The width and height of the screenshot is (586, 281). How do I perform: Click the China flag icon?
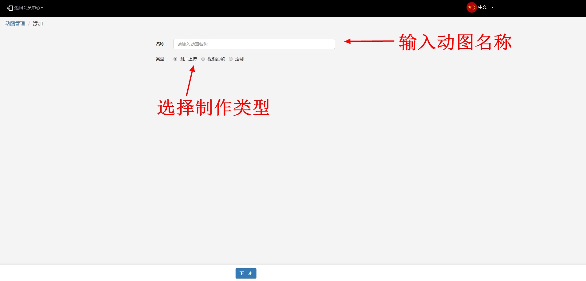pyautogui.click(x=471, y=7)
